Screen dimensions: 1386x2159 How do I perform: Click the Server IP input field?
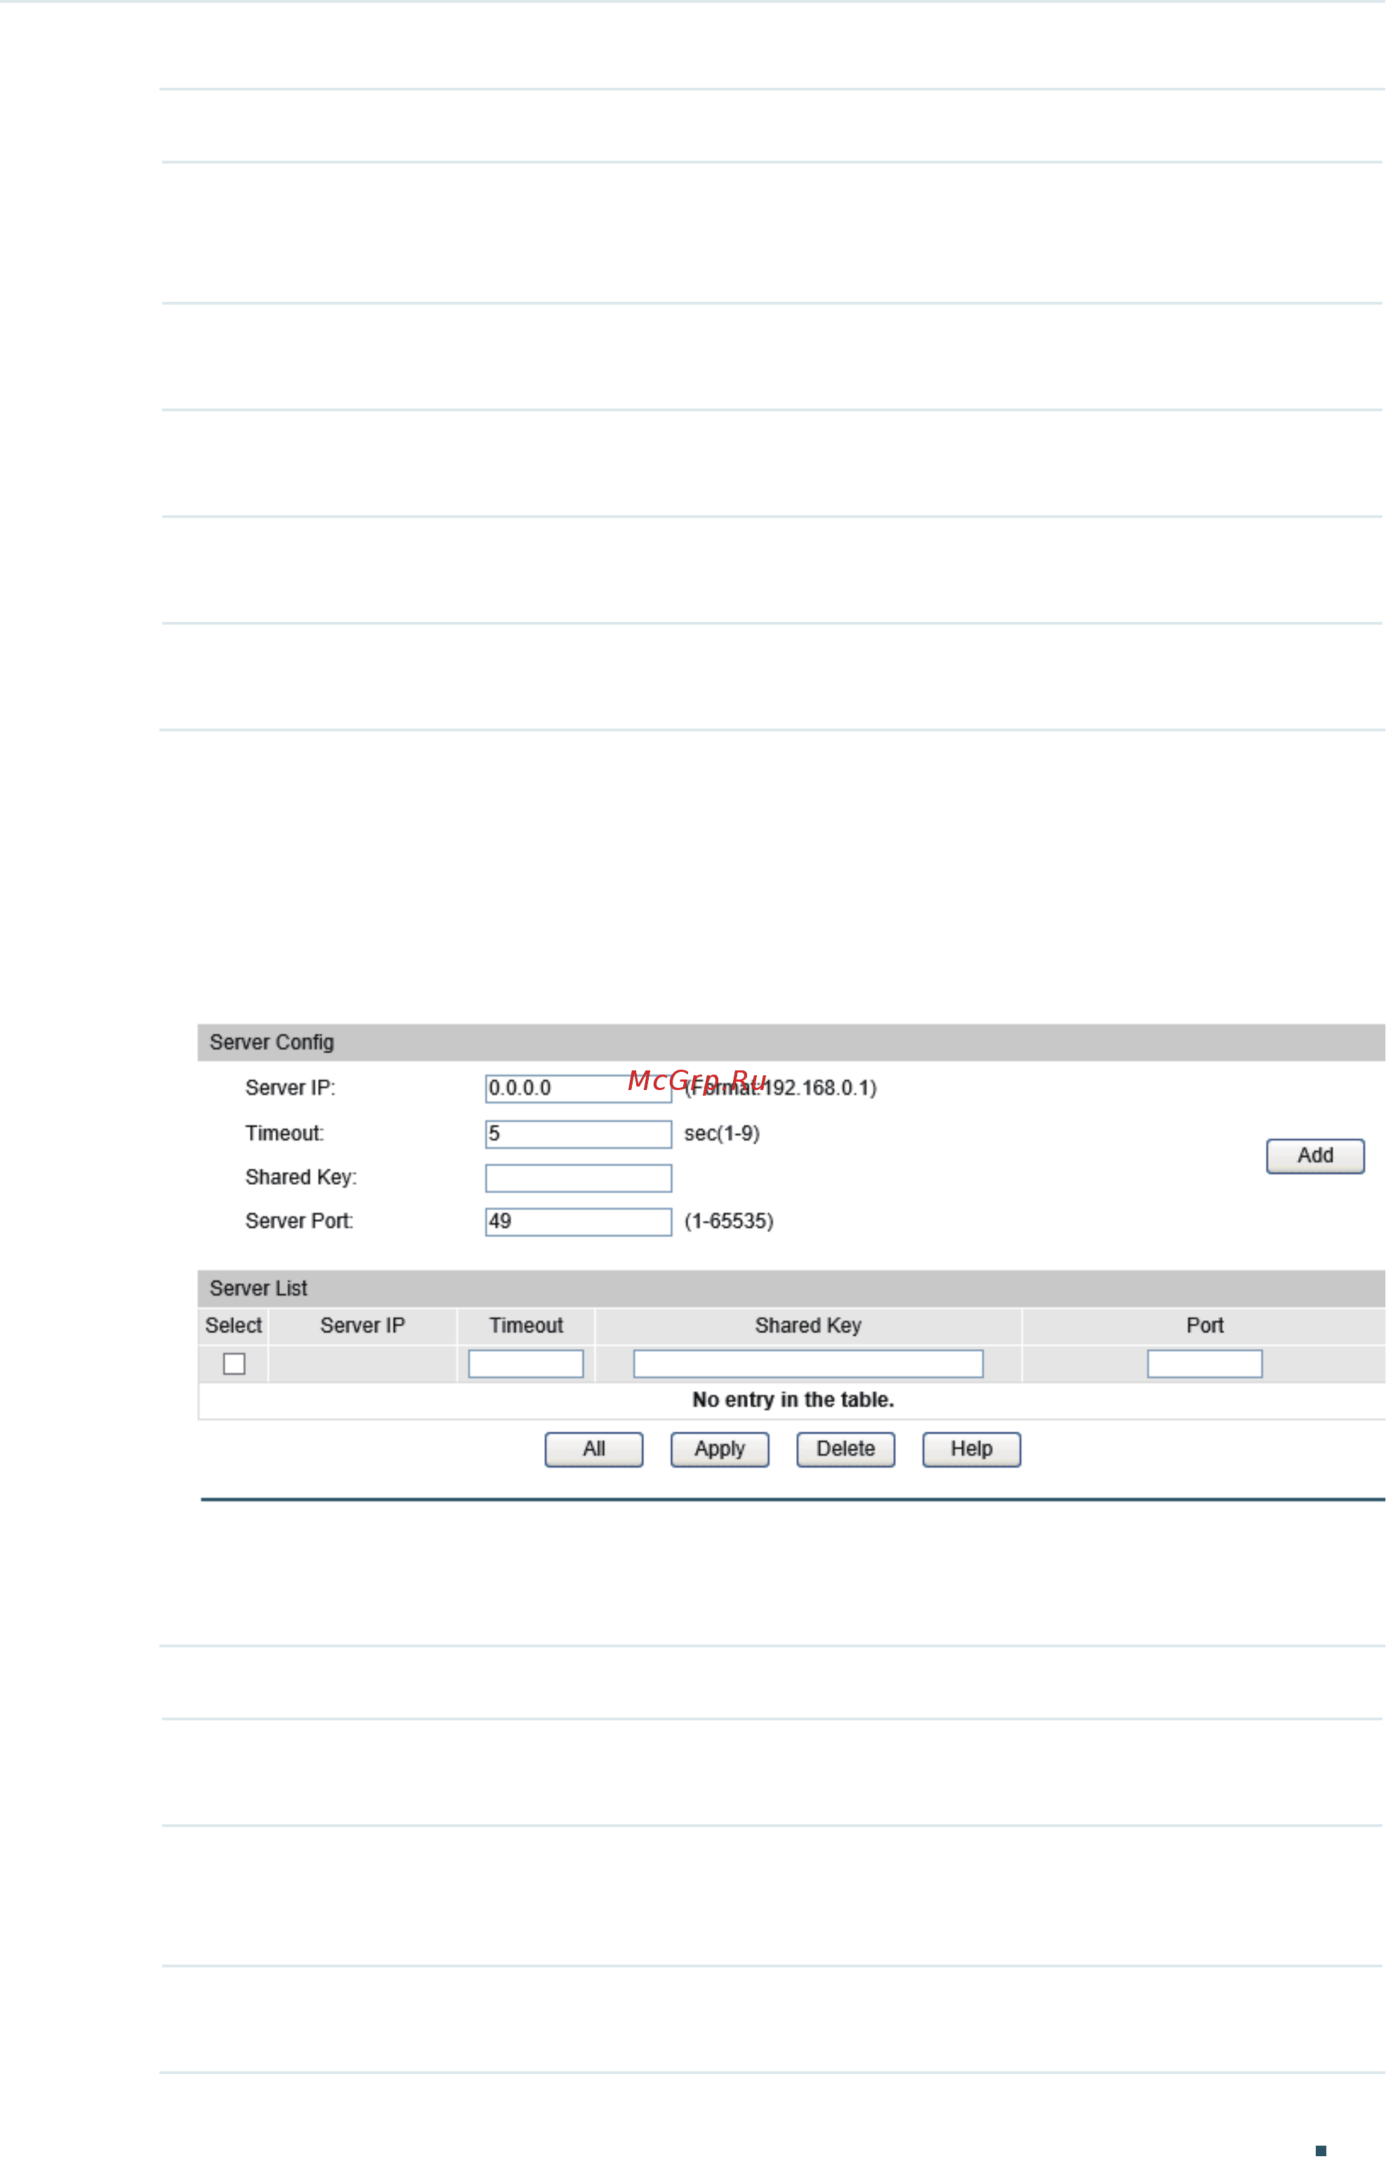coord(579,1089)
